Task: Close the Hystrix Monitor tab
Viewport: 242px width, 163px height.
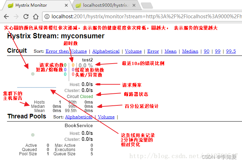Action: pyautogui.click(x=66, y=5)
